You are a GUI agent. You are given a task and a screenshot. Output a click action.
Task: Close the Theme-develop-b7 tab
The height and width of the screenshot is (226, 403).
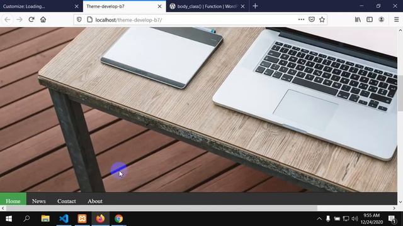click(159, 6)
